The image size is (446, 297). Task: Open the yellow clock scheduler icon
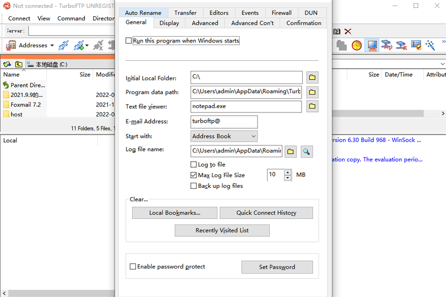(357, 46)
